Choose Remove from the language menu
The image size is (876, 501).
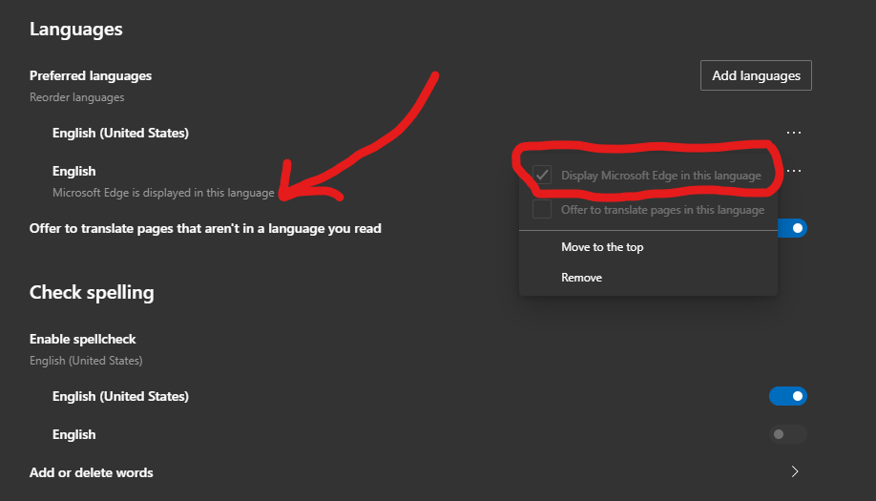click(581, 278)
